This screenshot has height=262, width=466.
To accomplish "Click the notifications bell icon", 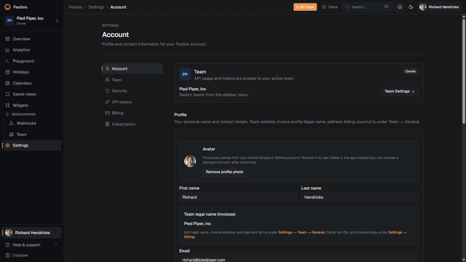I will pos(400,7).
